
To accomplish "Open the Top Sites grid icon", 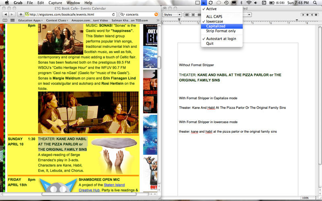I will pyautogui.click(x=12, y=21).
